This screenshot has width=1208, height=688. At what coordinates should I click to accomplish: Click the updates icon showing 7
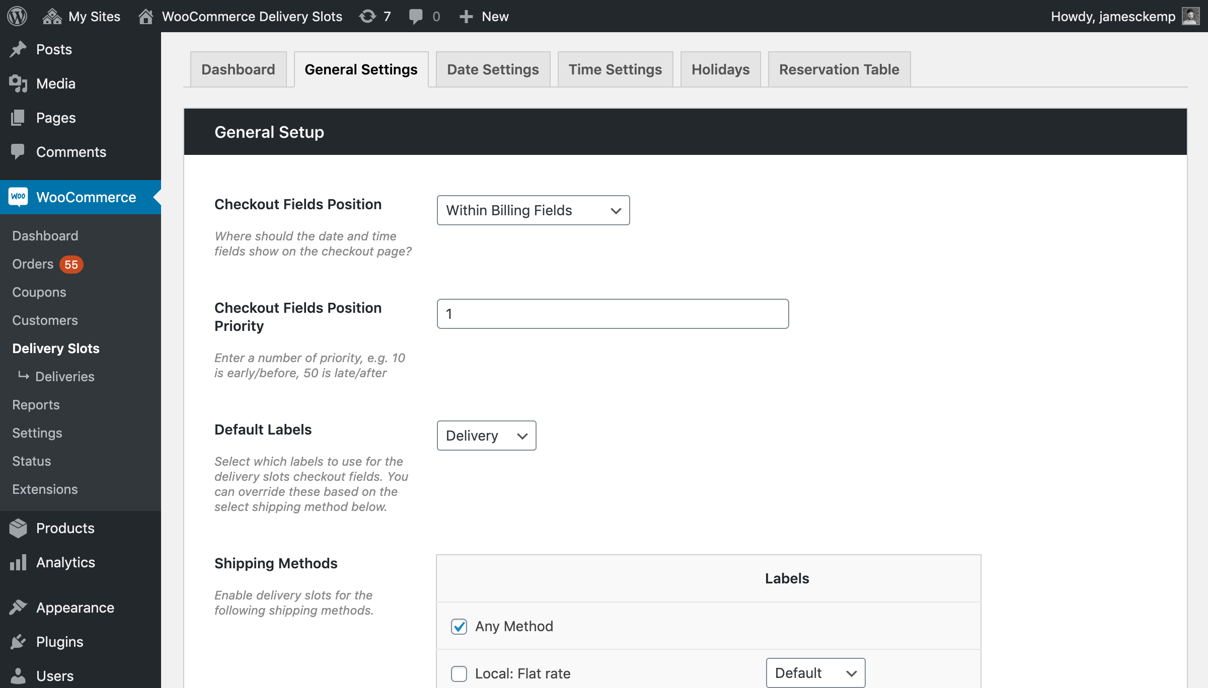pyautogui.click(x=374, y=16)
